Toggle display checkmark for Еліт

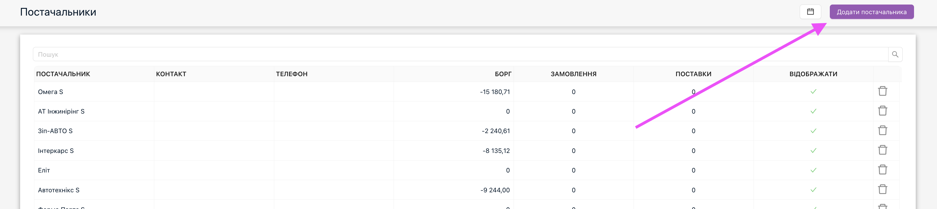(x=813, y=170)
